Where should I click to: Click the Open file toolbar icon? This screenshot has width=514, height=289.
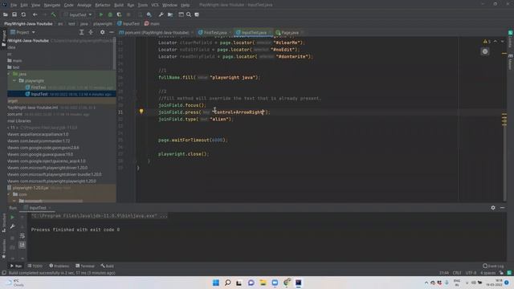(6, 14)
